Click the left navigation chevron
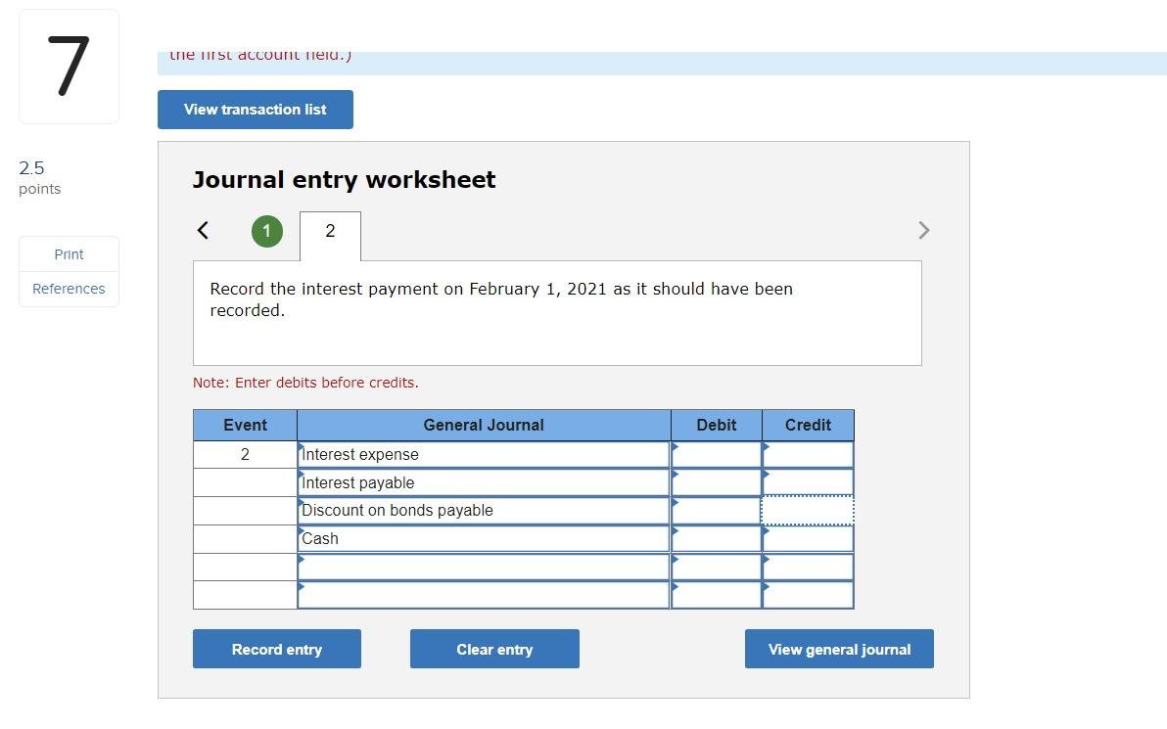 tap(203, 230)
